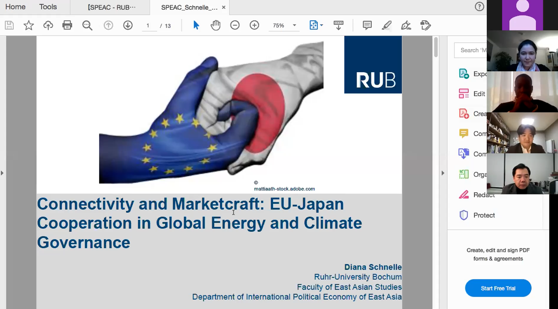Click the Start Free Trial button
This screenshot has width=558, height=309.
point(498,288)
